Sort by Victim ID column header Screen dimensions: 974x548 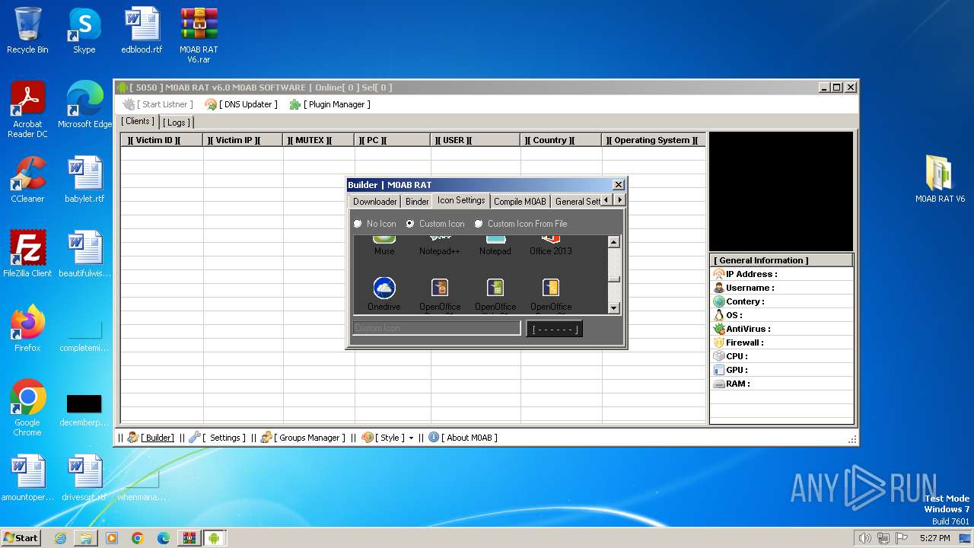(162, 140)
